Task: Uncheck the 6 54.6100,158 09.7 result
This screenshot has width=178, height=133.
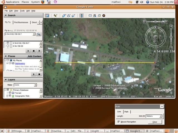Action: 8,43
